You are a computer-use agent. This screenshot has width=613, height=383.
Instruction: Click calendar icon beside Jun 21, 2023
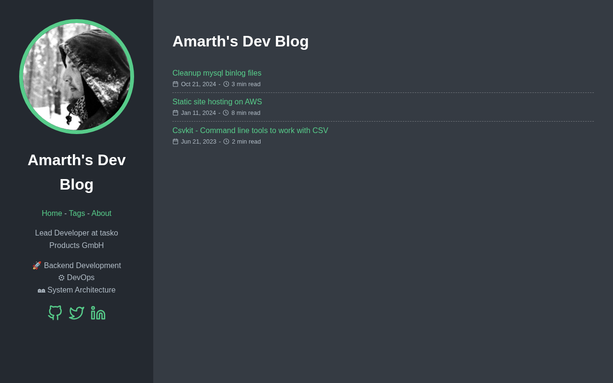tap(175, 142)
